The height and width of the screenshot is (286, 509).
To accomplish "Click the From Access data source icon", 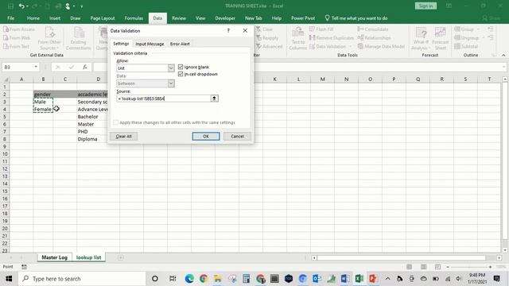I will pos(19,29).
